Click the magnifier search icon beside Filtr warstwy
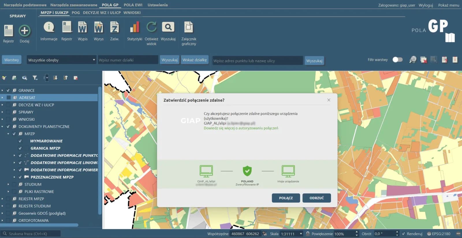 pyautogui.click(x=413, y=60)
